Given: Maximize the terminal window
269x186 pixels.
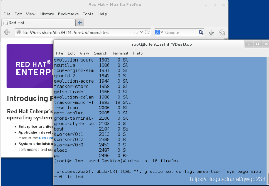Looking at the screenshot, I should (x=258, y=44).
